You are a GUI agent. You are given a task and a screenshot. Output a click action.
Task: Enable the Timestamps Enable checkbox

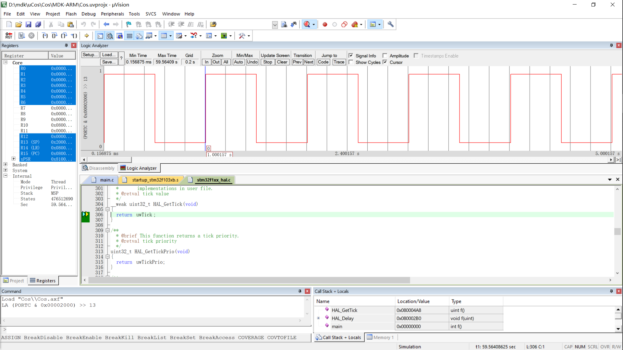tap(417, 55)
